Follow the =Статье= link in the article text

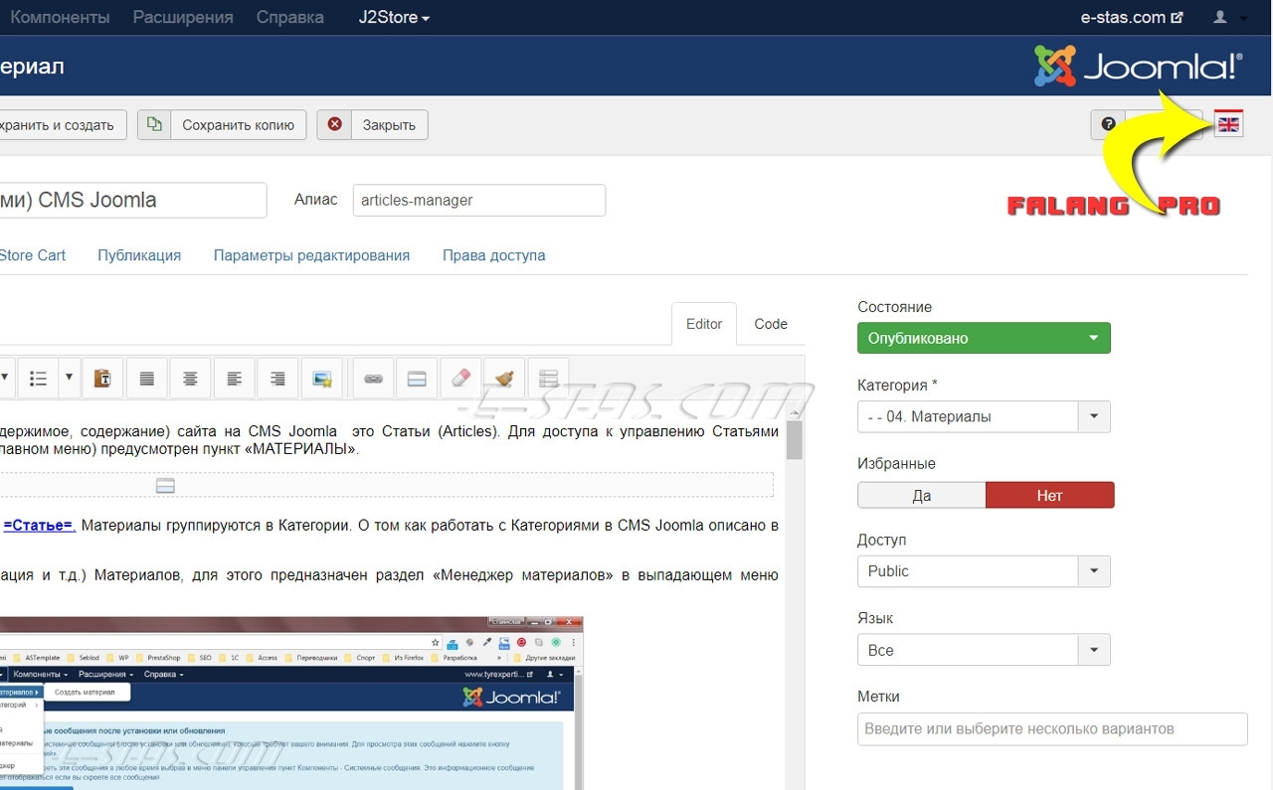coord(39,525)
